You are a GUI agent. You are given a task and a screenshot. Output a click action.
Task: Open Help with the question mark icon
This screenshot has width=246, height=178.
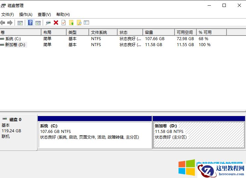(30, 23)
